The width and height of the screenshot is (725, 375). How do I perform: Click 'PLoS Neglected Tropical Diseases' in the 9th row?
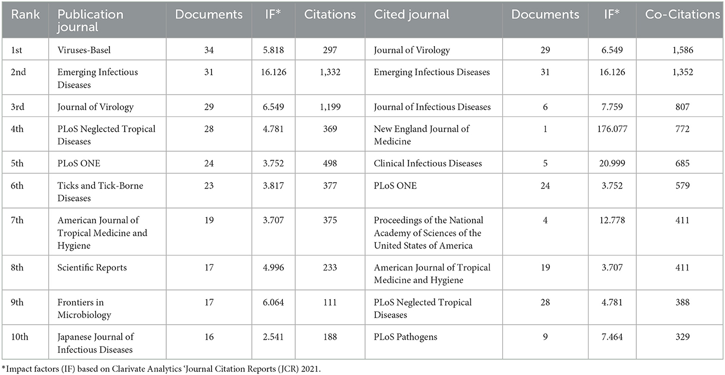tap(423, 309)
